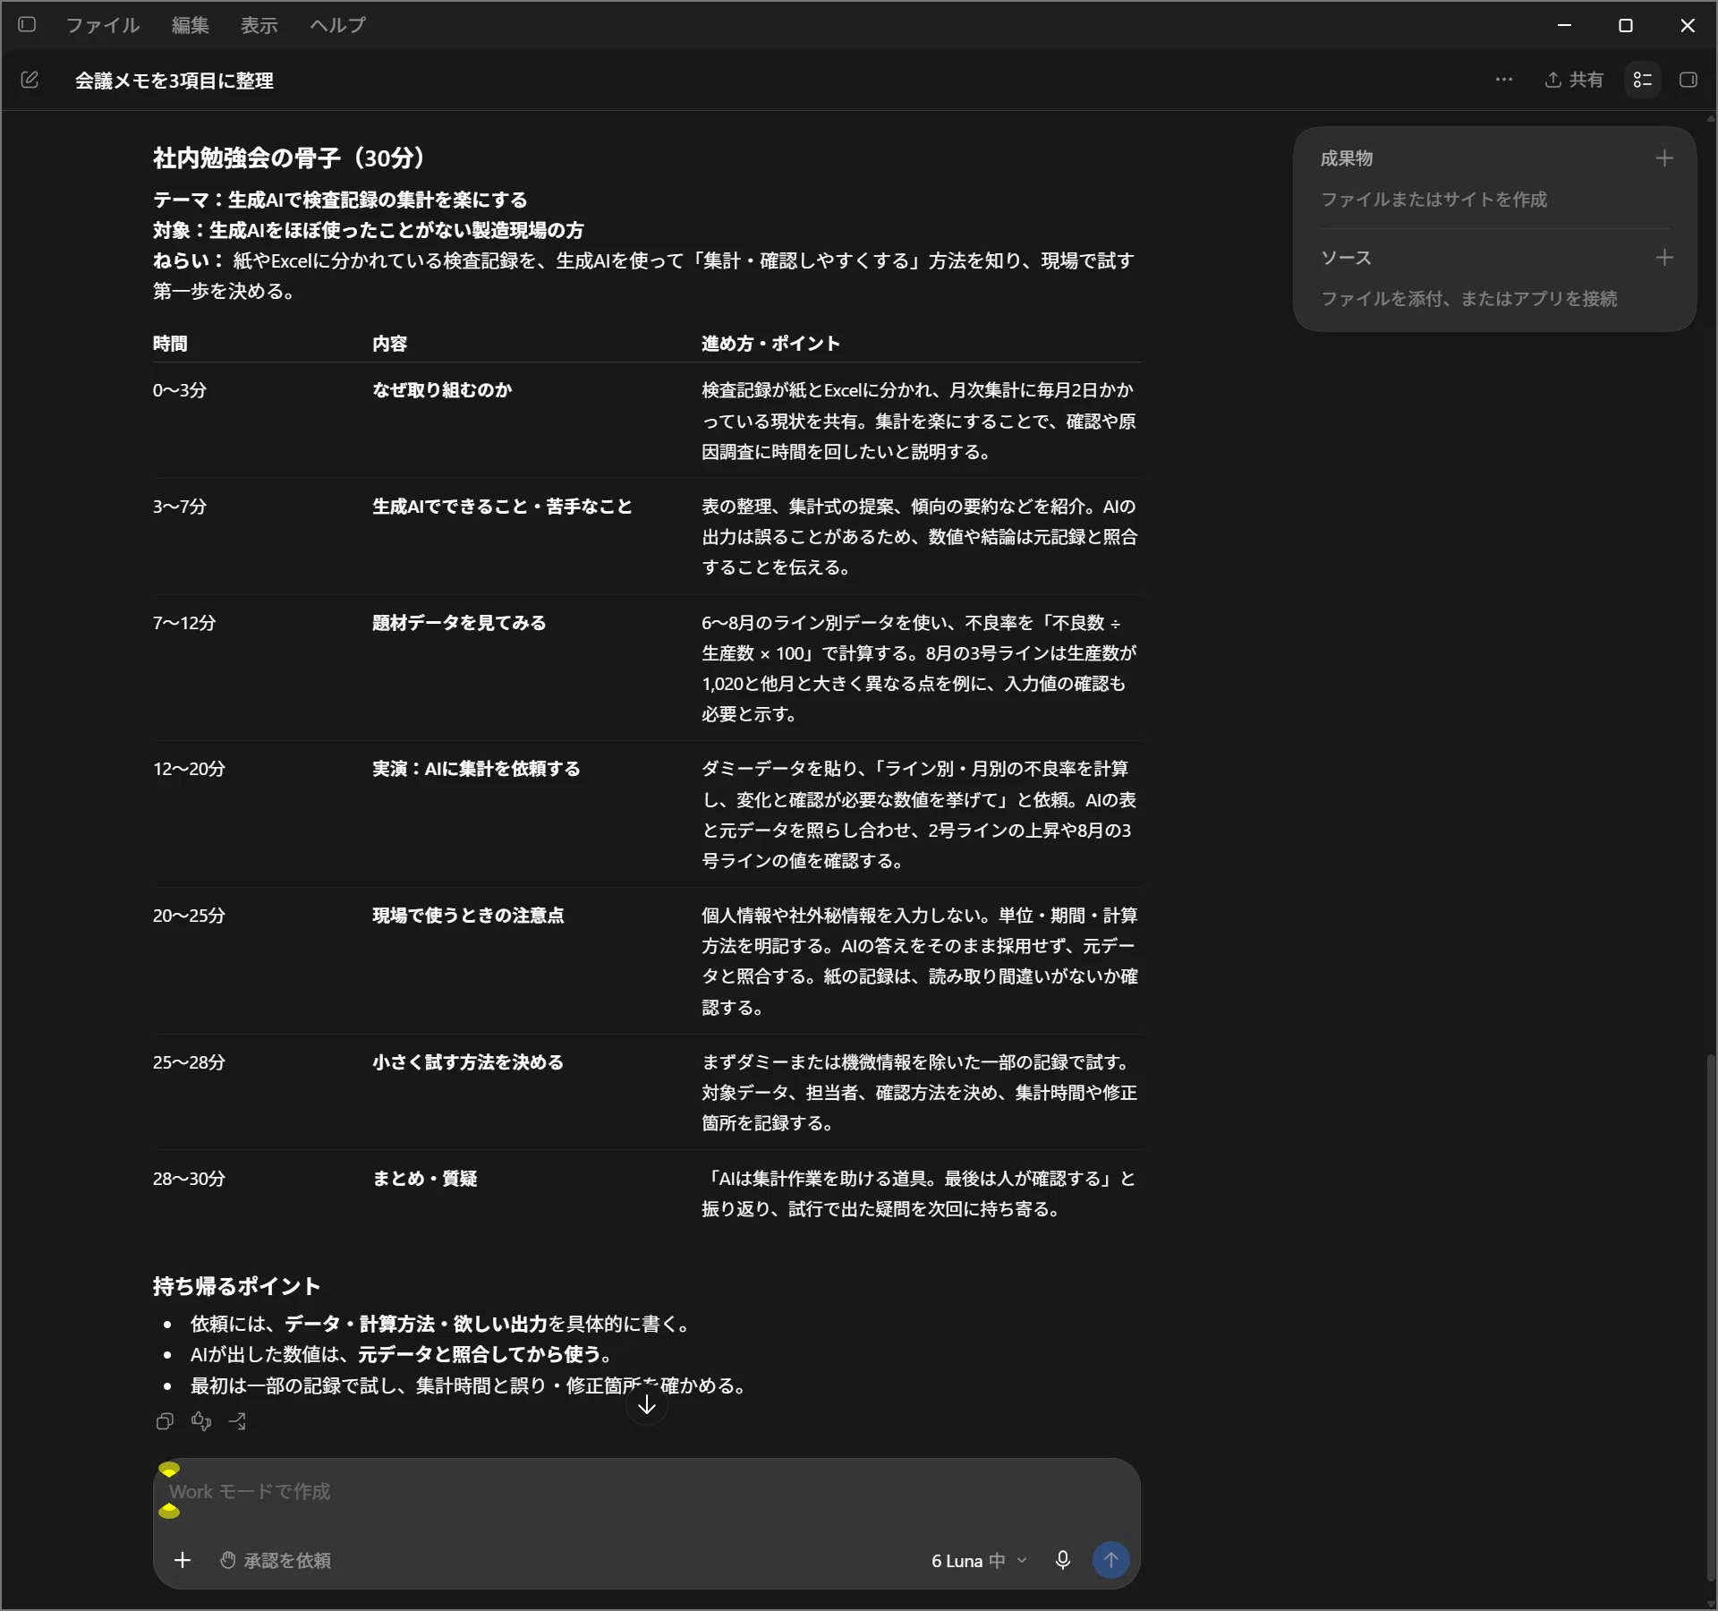Viewport: 1718px width, 1611px height.
Task: Click the heading 社内勉強会の骨子（30分）
Action: coord(293,158)
